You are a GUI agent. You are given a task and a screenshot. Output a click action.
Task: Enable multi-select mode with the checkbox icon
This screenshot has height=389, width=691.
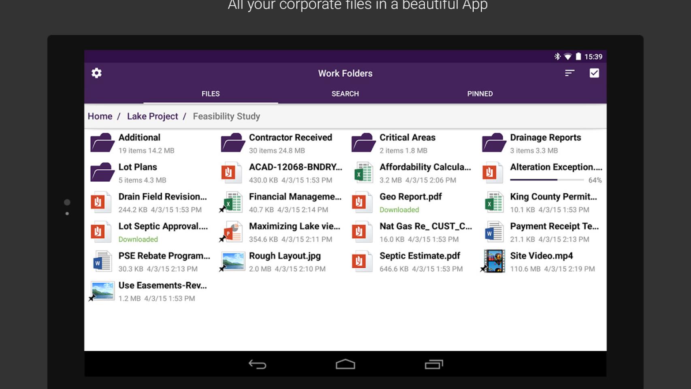[x=594, y=73]
